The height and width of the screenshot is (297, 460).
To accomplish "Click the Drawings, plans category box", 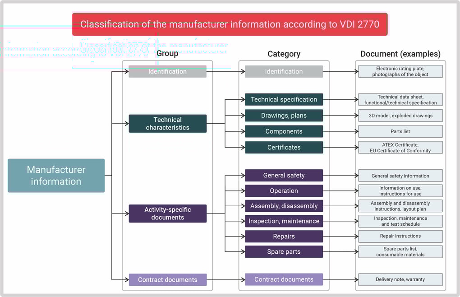I will coord(284,116).
